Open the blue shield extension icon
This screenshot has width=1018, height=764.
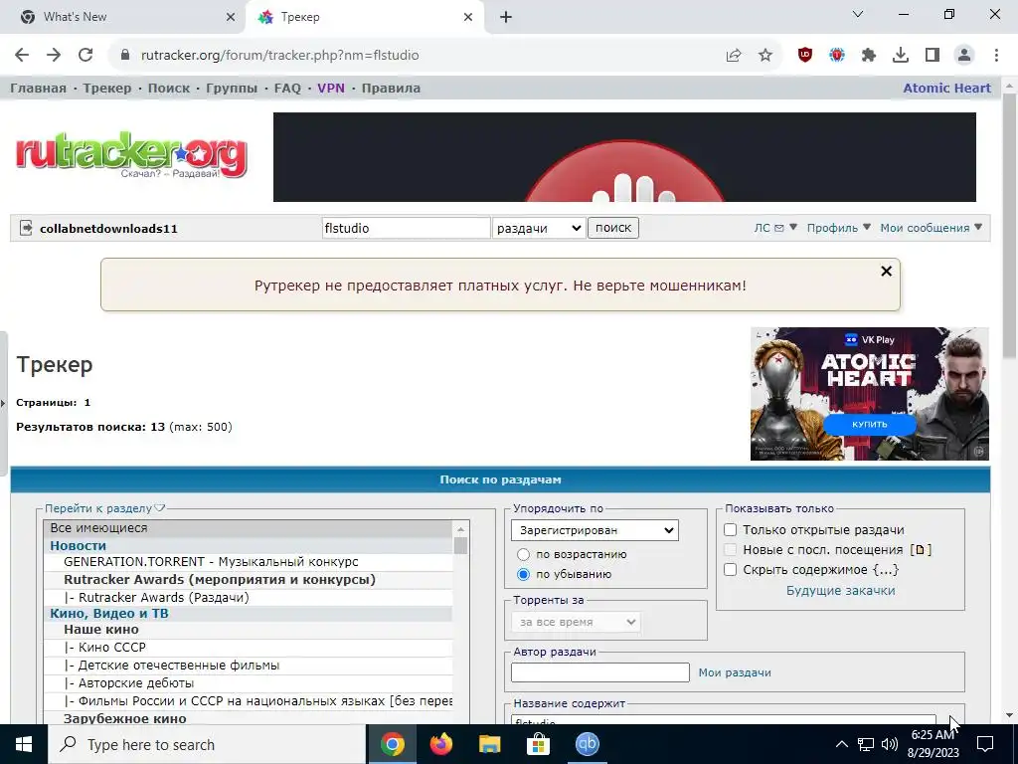tap(837, 56)
